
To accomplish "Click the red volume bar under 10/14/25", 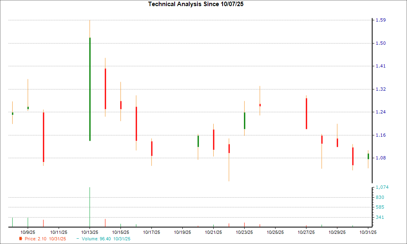I will coord(105,223).
